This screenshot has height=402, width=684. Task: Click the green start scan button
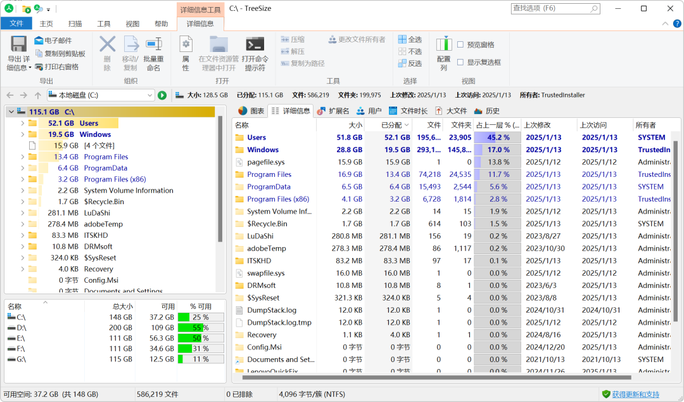162,95
